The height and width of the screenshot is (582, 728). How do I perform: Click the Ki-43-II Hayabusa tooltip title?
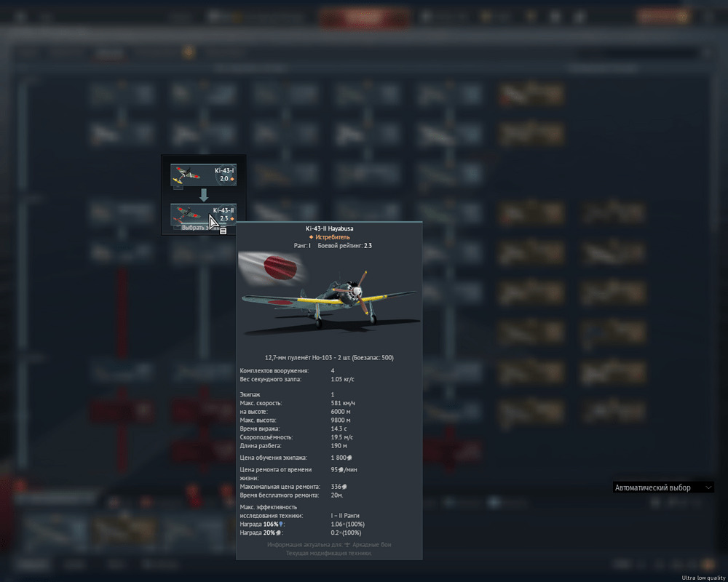click(329, 228)
